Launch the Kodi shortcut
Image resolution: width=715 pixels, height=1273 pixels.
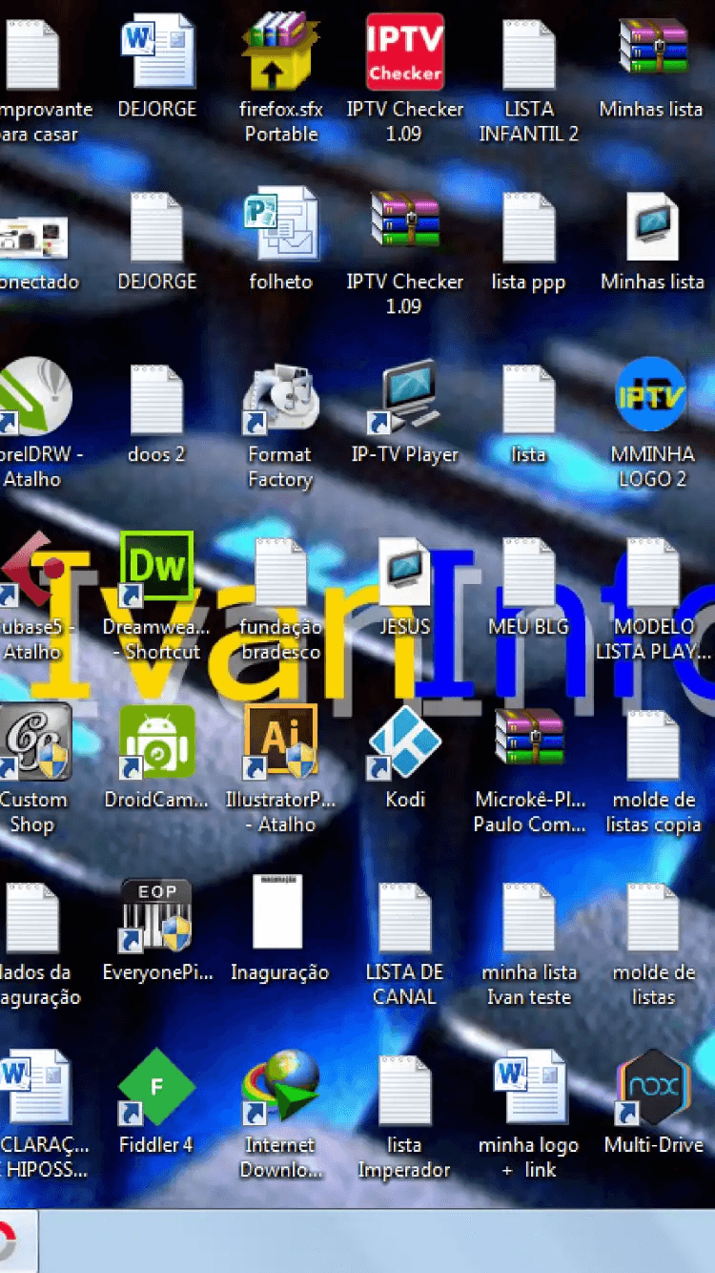(405, 742)
